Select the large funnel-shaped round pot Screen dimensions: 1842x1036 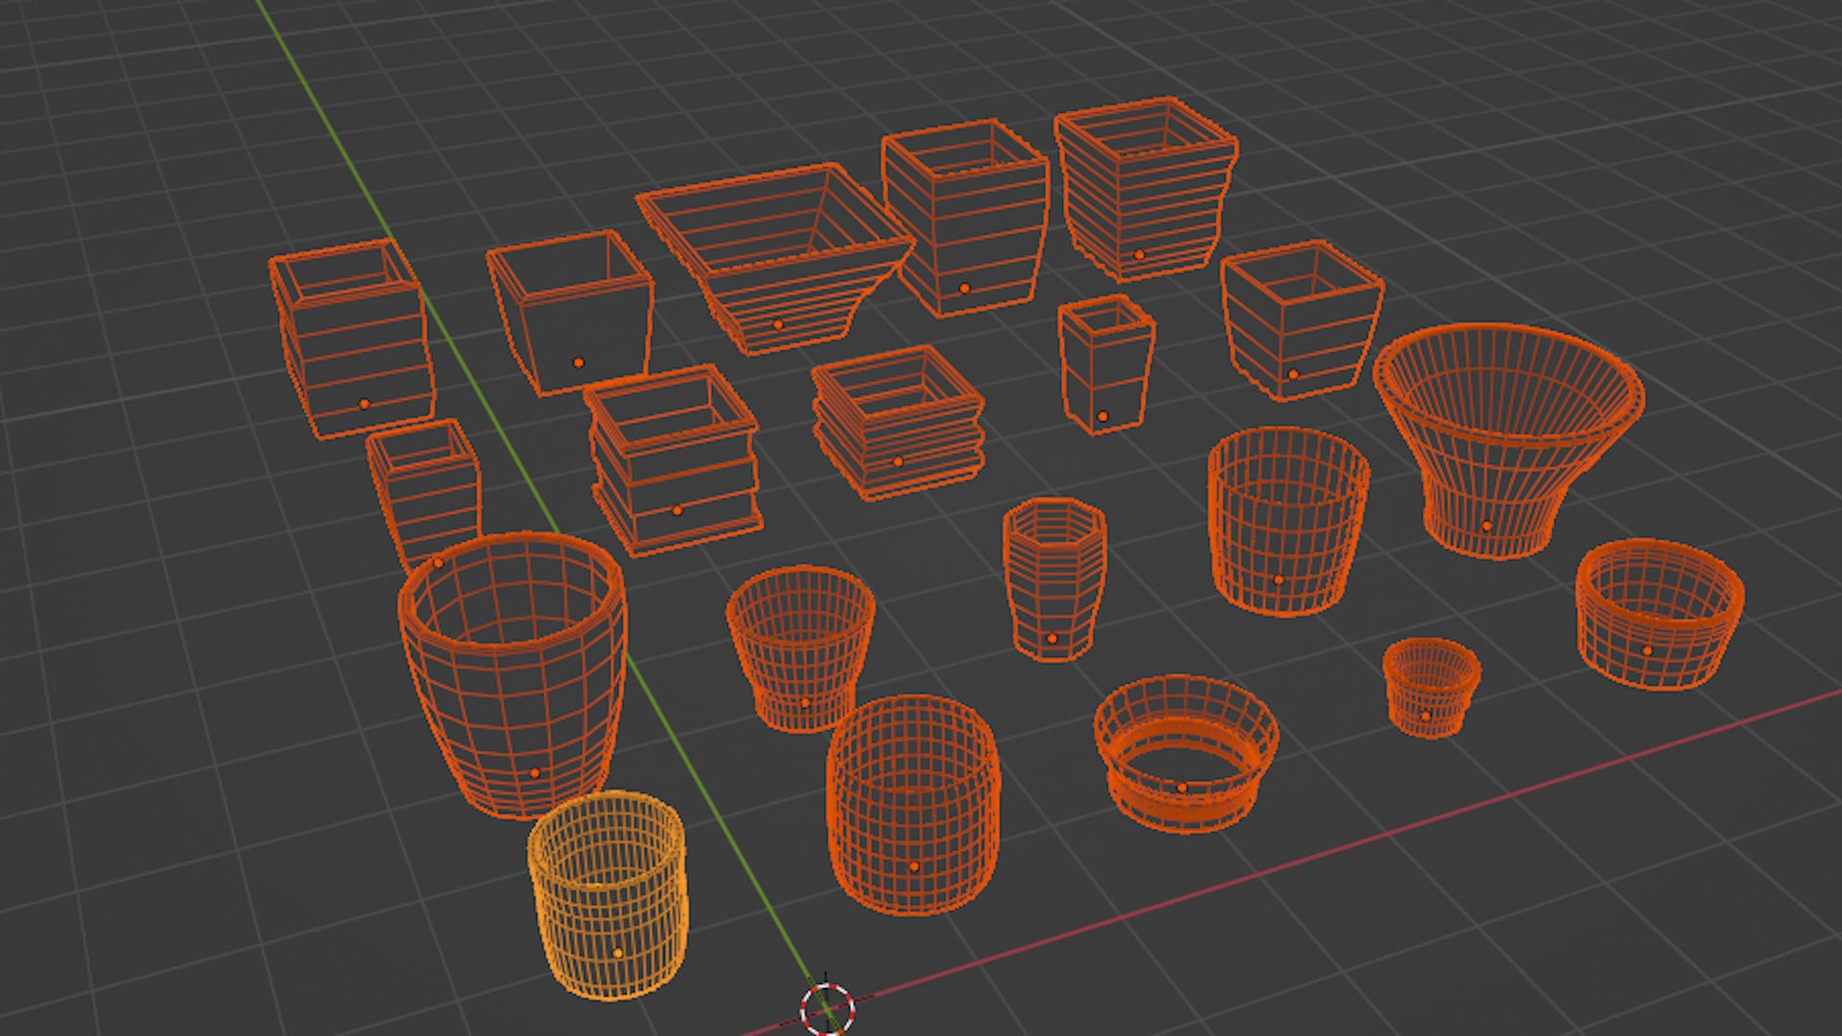1508,439
